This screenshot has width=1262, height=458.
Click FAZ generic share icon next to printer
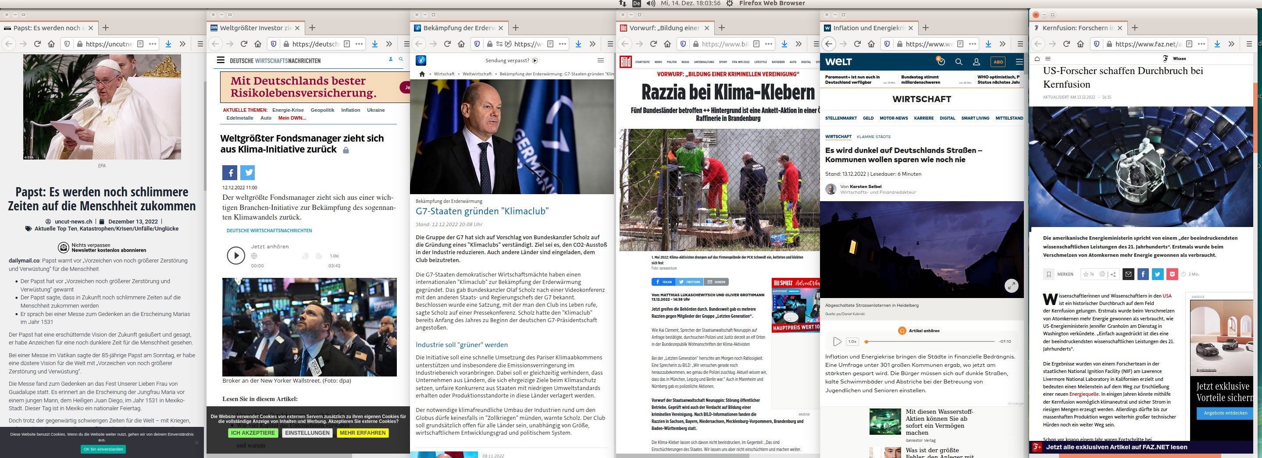click(x=1113, y=274)
